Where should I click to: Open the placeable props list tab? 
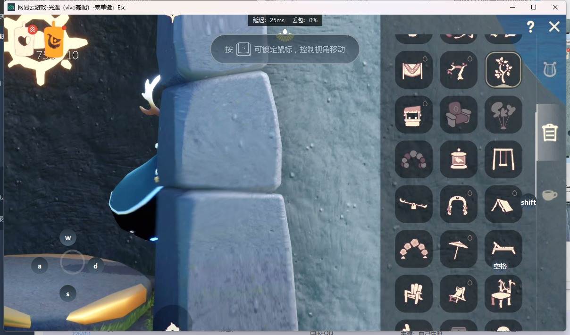pos(550,133)
